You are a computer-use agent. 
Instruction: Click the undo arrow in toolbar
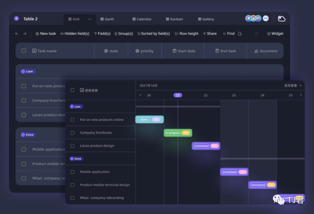coord(17,34)
